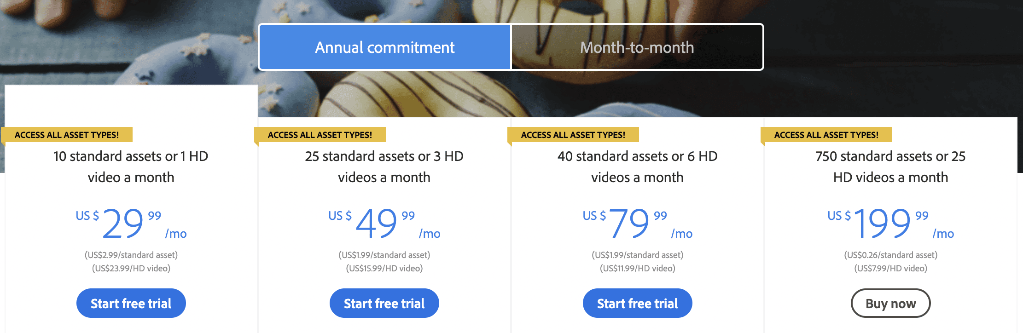Switch to Month-to-month pricing
The width and height of the screenshot is (1023, 333).
click(x=637, y=47)
